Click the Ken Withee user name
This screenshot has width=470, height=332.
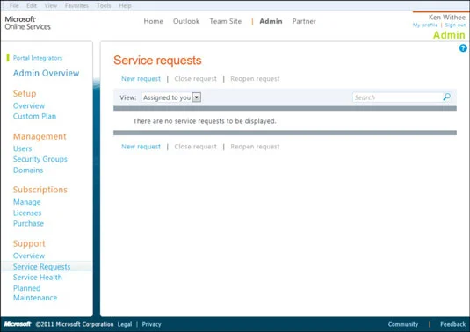click(447, 17)
